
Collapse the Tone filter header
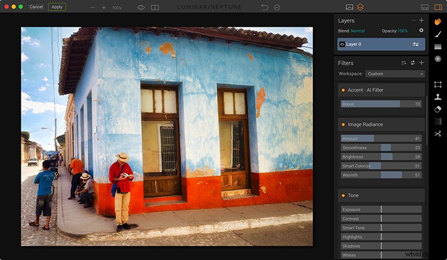tap(381, 196)
